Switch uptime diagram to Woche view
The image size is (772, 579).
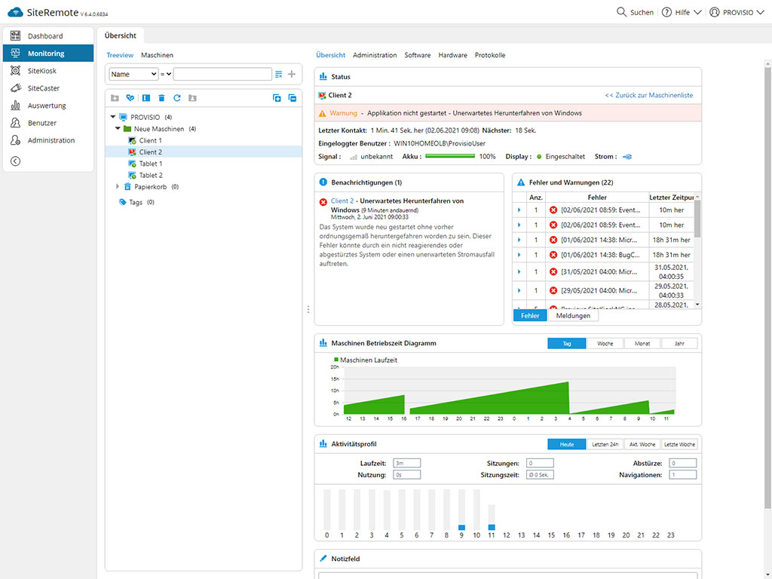click(x=605, y=343)
